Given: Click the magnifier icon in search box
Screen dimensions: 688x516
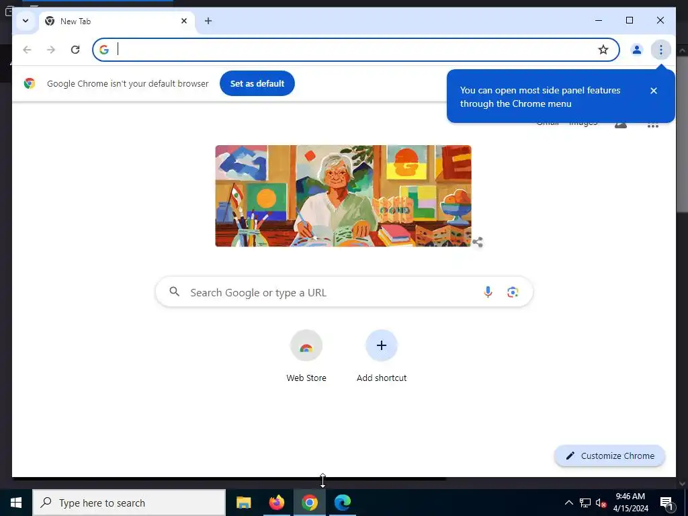Looking at the screenshot, I should pos(175,292).
